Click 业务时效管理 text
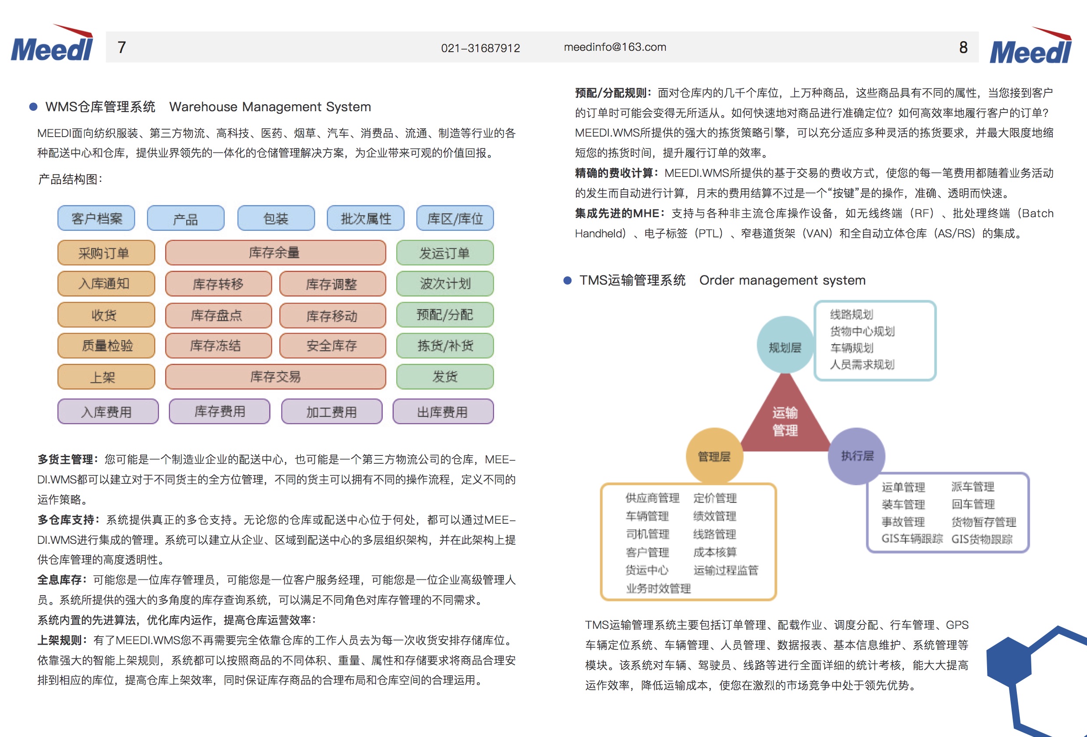The height and width of the screenshot is (737, 1087). click(659, 589)
